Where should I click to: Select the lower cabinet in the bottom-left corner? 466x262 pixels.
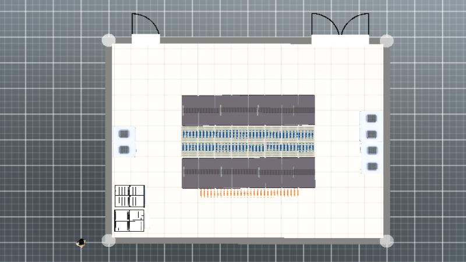pos(129,221)
